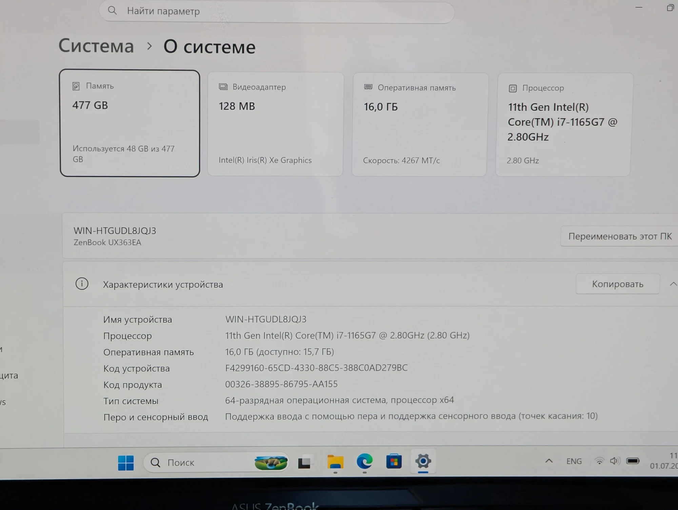Click the Тип системы 64-разрядная value
The image size is (678, 510).
(x=339, y=400)
